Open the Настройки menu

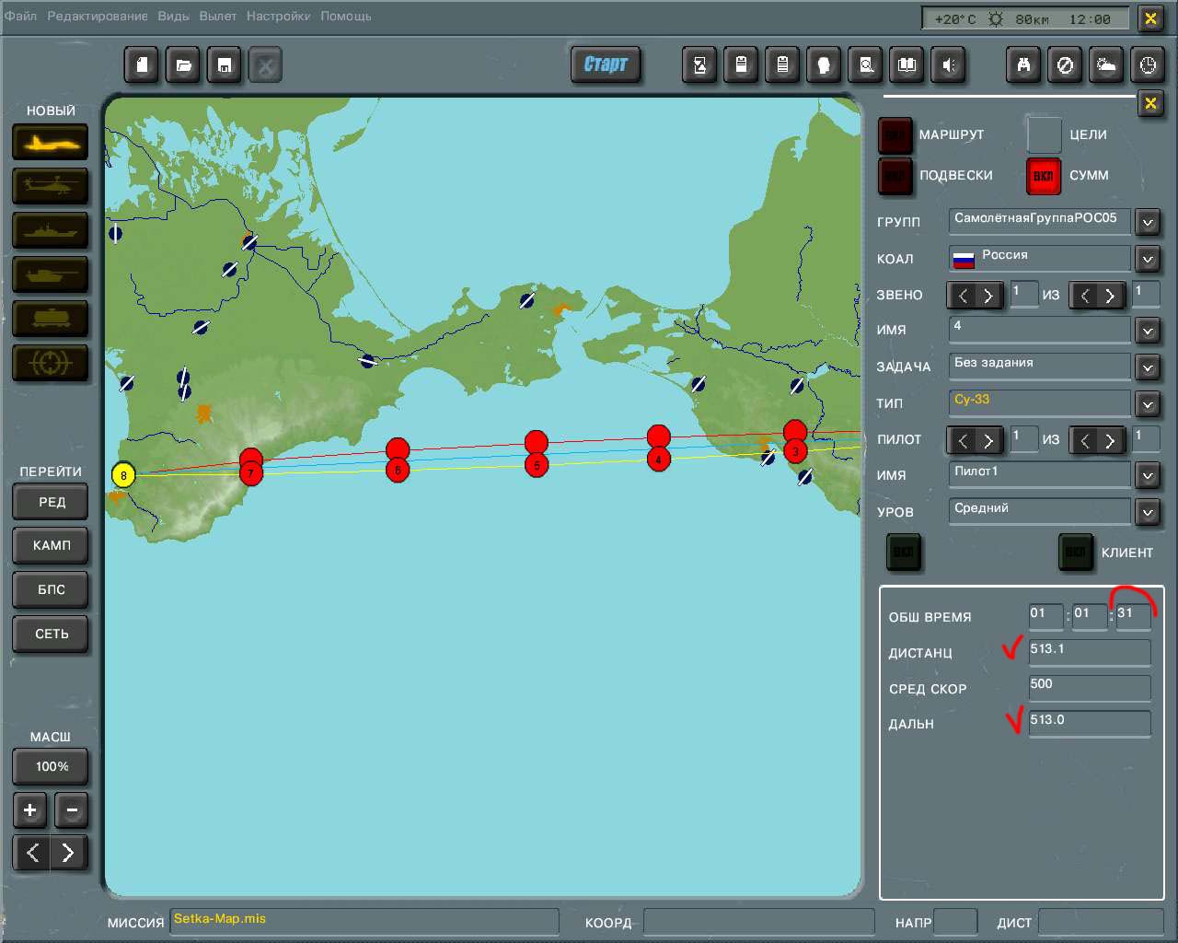point(278,17)
